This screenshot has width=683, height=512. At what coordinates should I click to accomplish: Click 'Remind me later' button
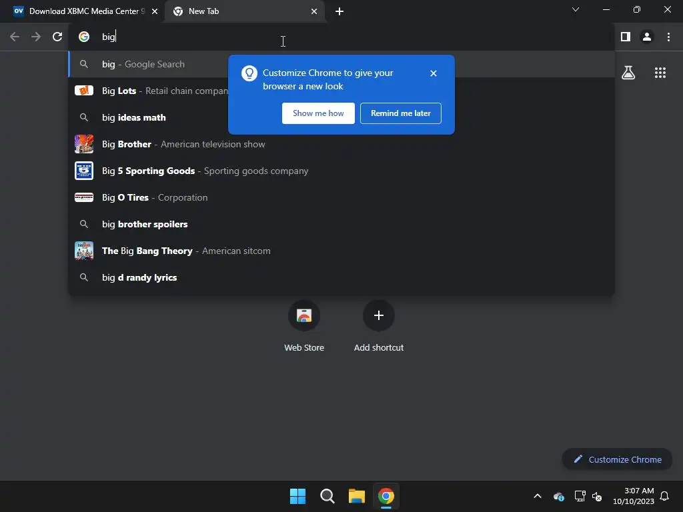coord(401,113)
